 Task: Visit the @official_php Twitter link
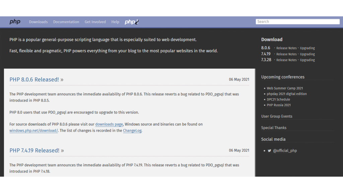coord(285,151)
